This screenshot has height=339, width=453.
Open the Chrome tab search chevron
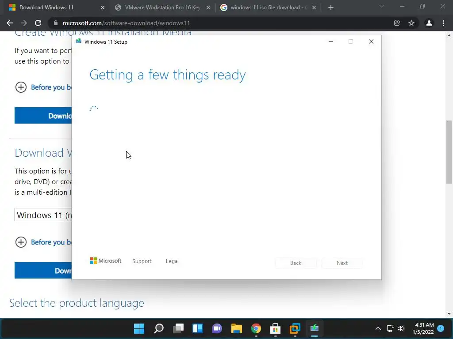point(382,6)
